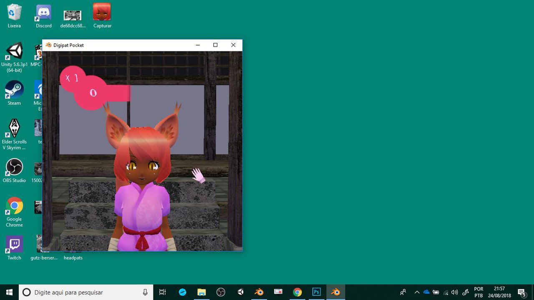Check the battery status icon

pos(436,292)
